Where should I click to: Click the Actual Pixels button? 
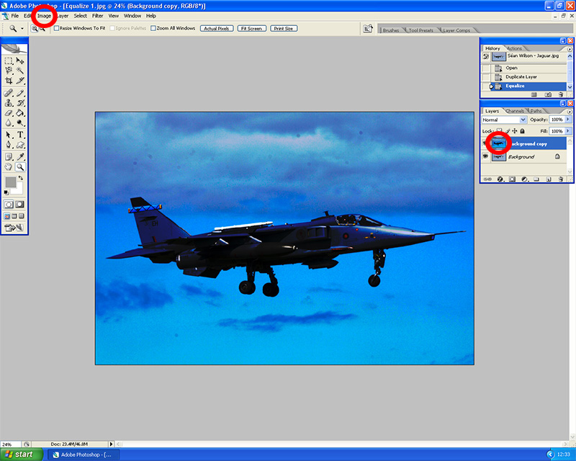click(x=217, y=28)
